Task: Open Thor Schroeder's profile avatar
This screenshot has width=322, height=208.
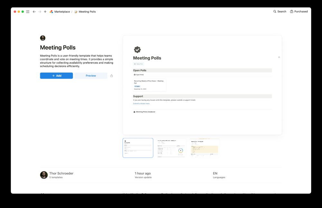Action: [44, 175]
